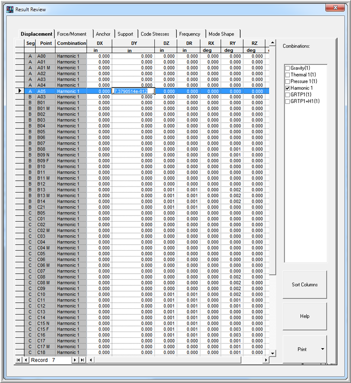
Task: Select point C15 N cell
Action: 46,324
